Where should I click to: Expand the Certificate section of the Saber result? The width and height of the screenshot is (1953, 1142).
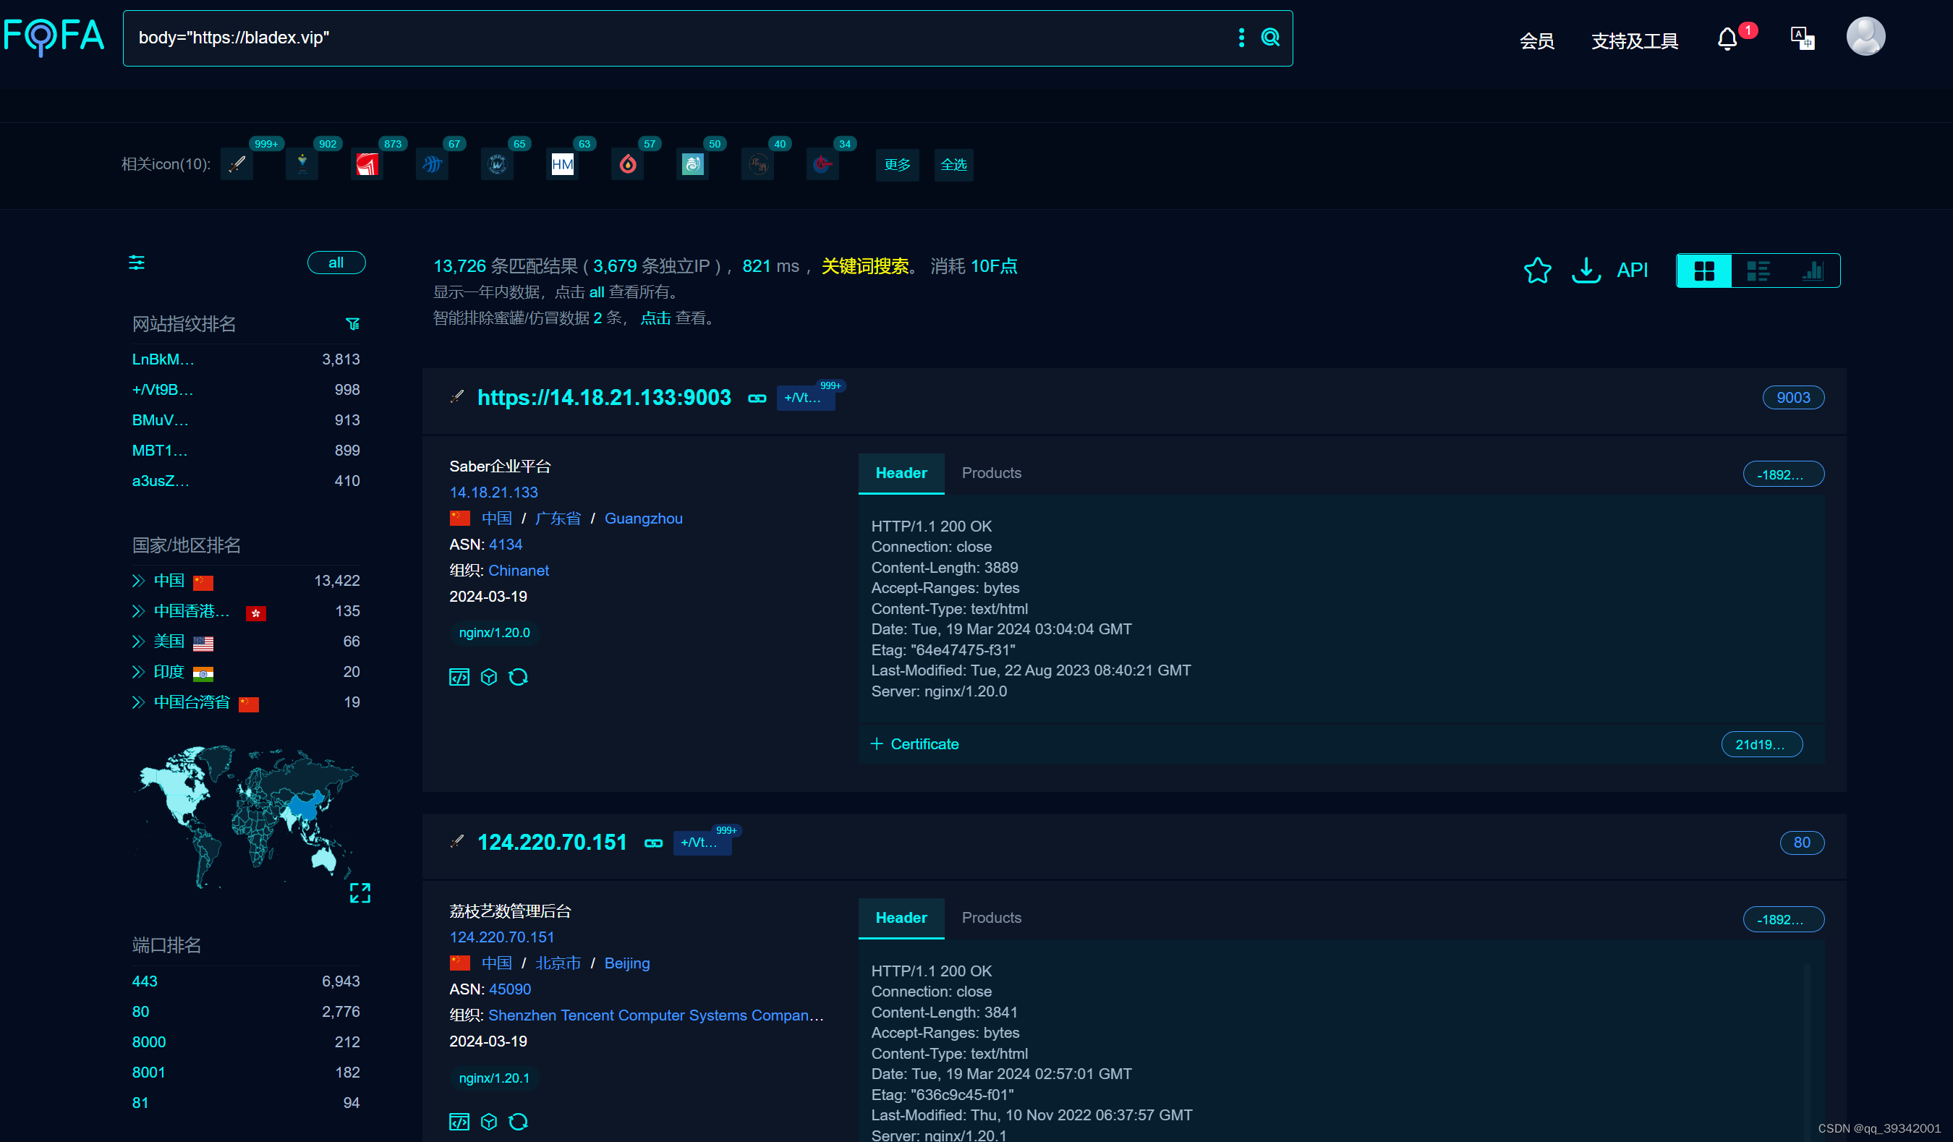915,743
